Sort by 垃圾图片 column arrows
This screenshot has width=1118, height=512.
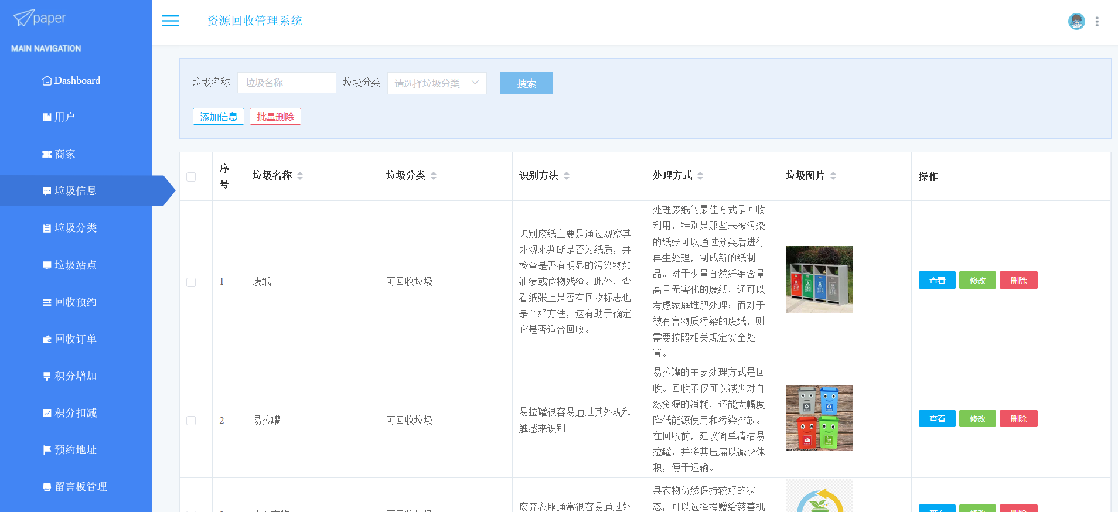(833, 176)
